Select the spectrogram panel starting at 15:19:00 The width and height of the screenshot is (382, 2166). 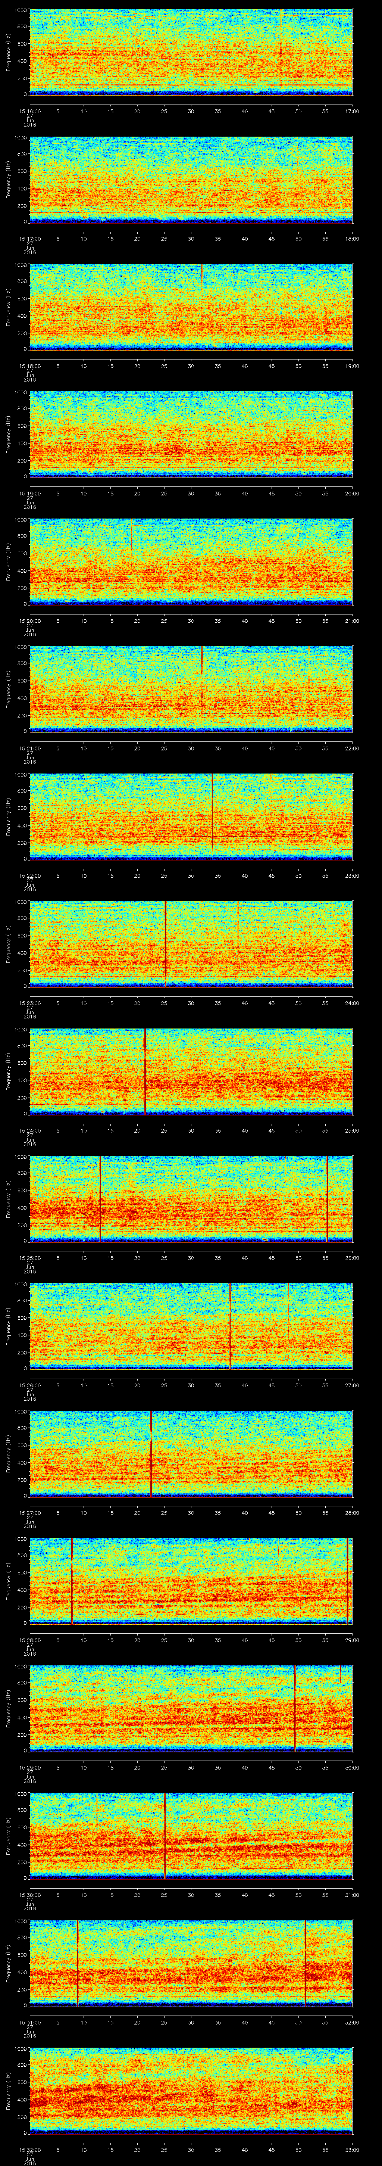pos(191,435)
